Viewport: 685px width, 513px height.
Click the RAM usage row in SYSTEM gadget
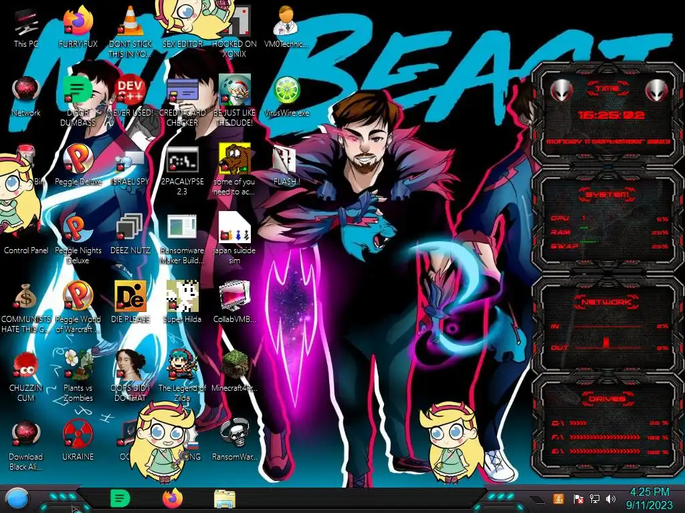pyautogui.click(x=610, y=232)
